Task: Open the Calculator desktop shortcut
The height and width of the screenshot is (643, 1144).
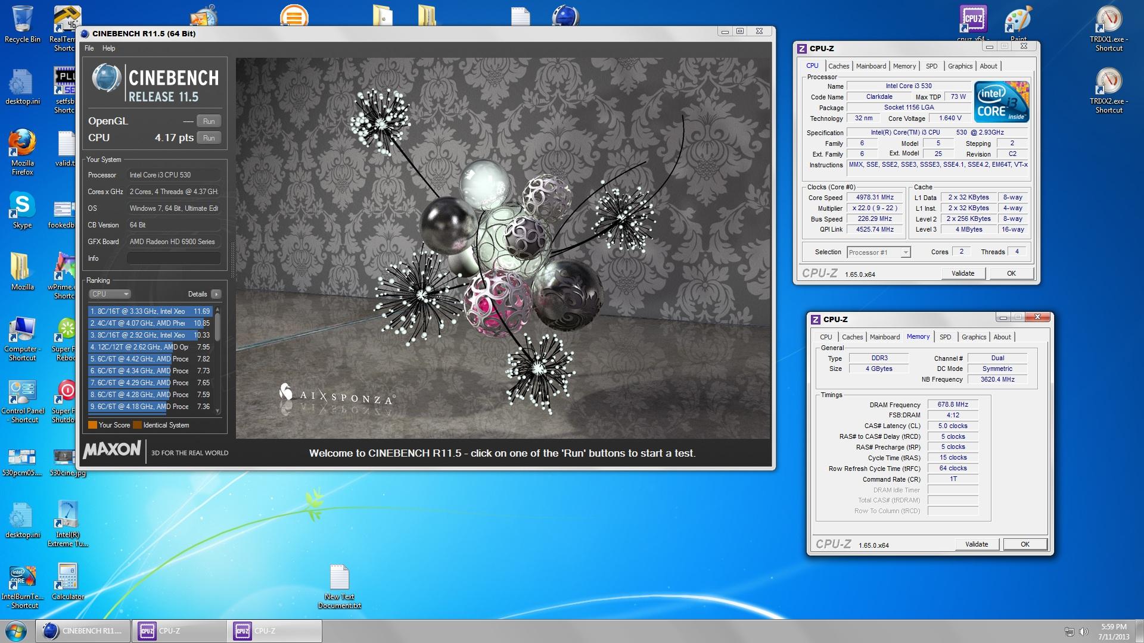Action: (x=67, y=582)
